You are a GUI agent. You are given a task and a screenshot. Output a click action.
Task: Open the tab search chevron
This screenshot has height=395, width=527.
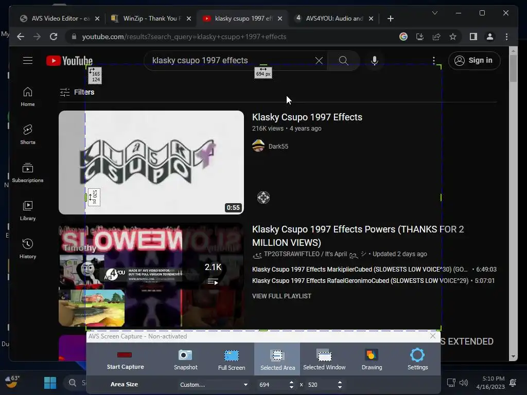[x=434, y=13]
